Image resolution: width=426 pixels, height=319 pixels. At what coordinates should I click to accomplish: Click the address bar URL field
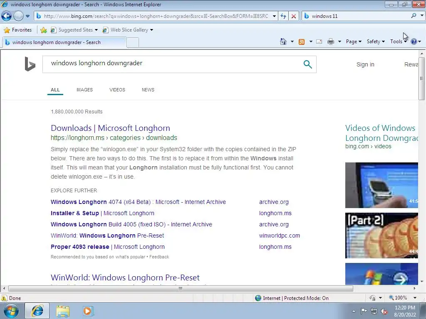[156, 16]
